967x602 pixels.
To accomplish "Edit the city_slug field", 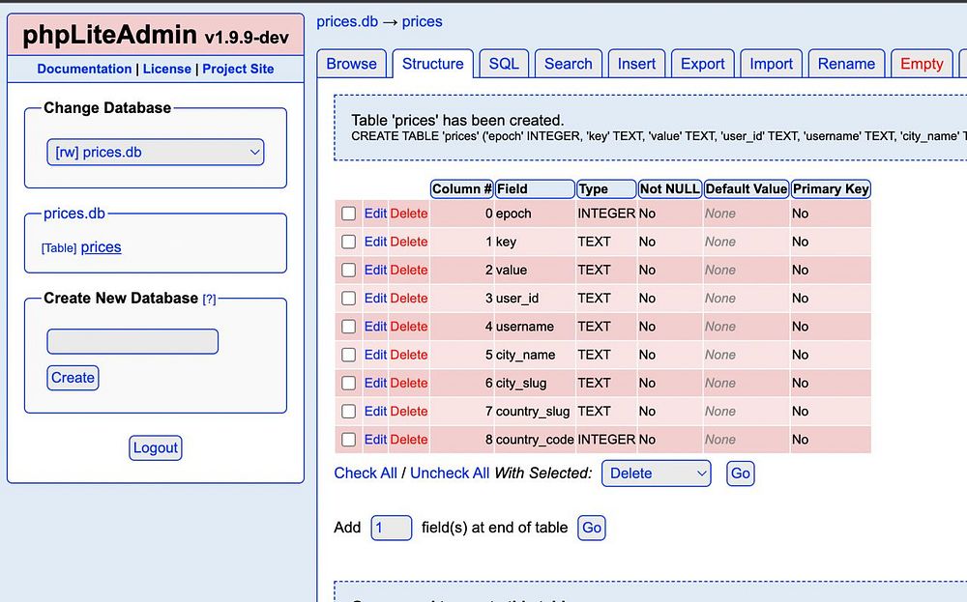I will [375, 384].
